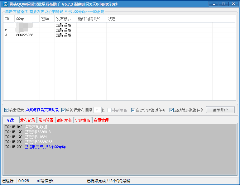The height and width of the screenshot is (185, 240).
Task: Click the 循环间隔(秒) column header
Action: 91,19
